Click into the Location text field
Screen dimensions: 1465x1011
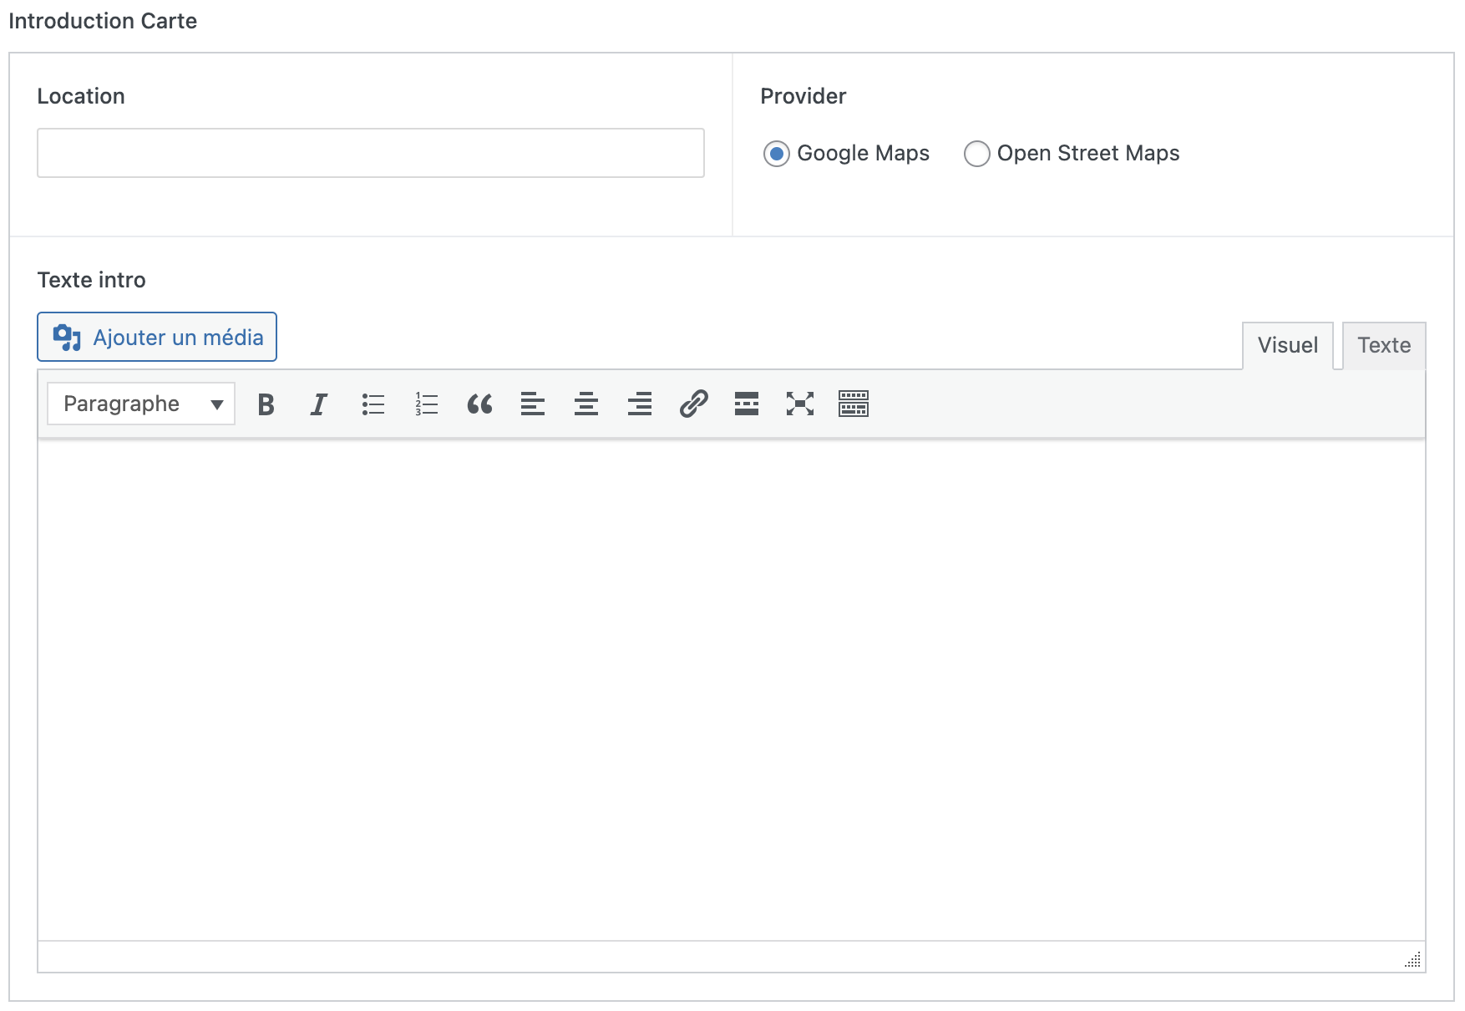(371, 153)
